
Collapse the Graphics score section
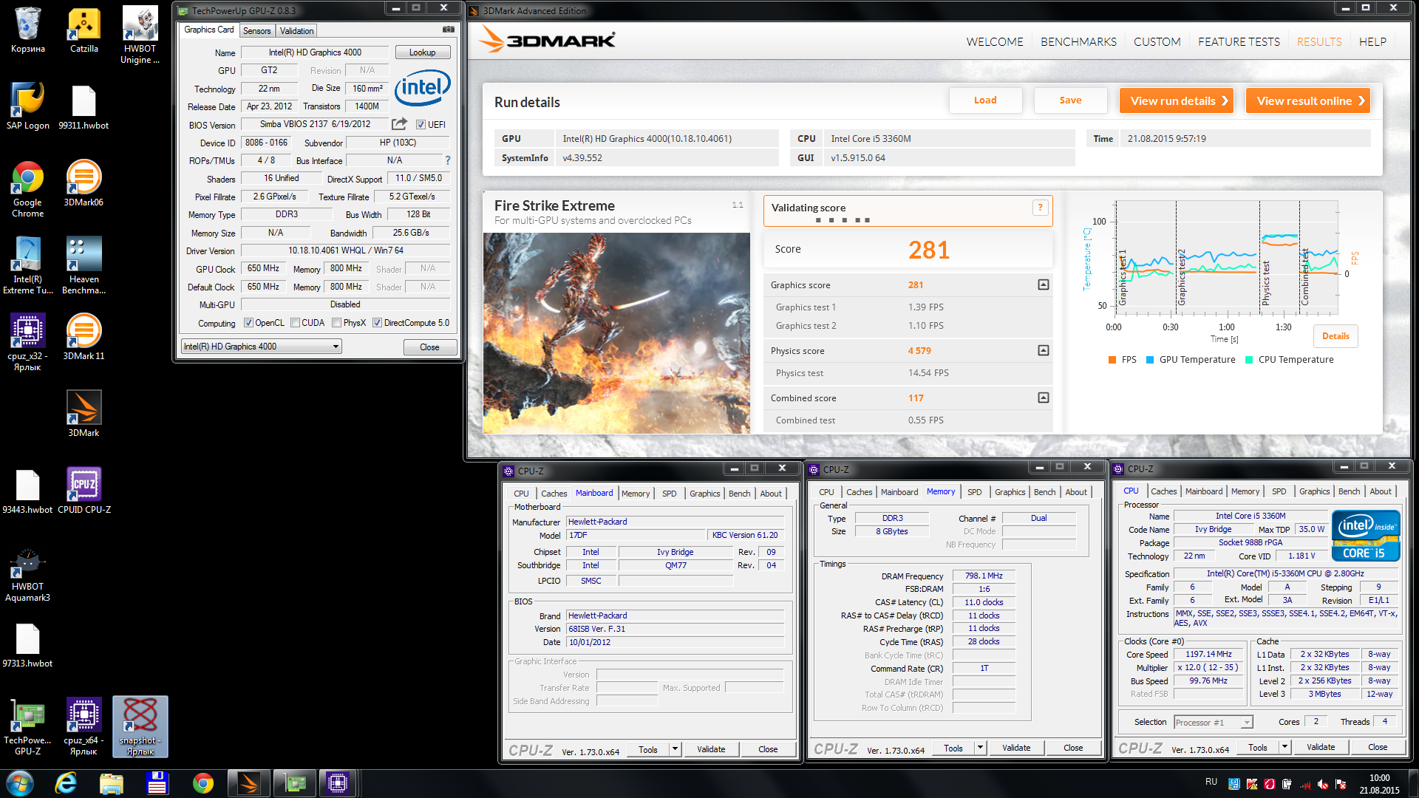pyautogui.click(x=1043, y=284)
